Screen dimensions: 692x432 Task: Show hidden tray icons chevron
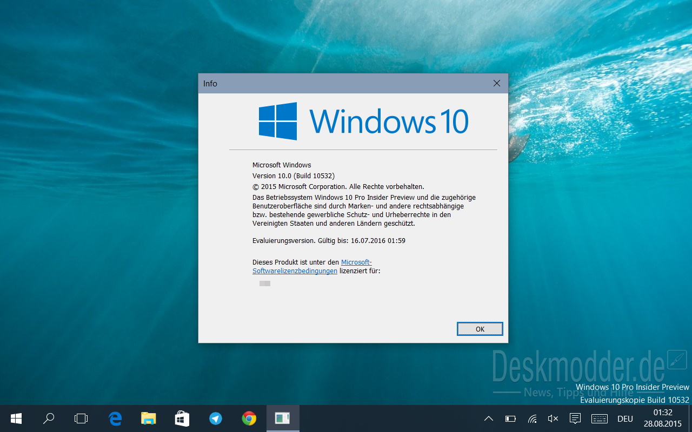point(489,418)
